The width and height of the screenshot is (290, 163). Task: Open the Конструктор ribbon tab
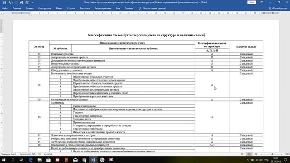44,8
